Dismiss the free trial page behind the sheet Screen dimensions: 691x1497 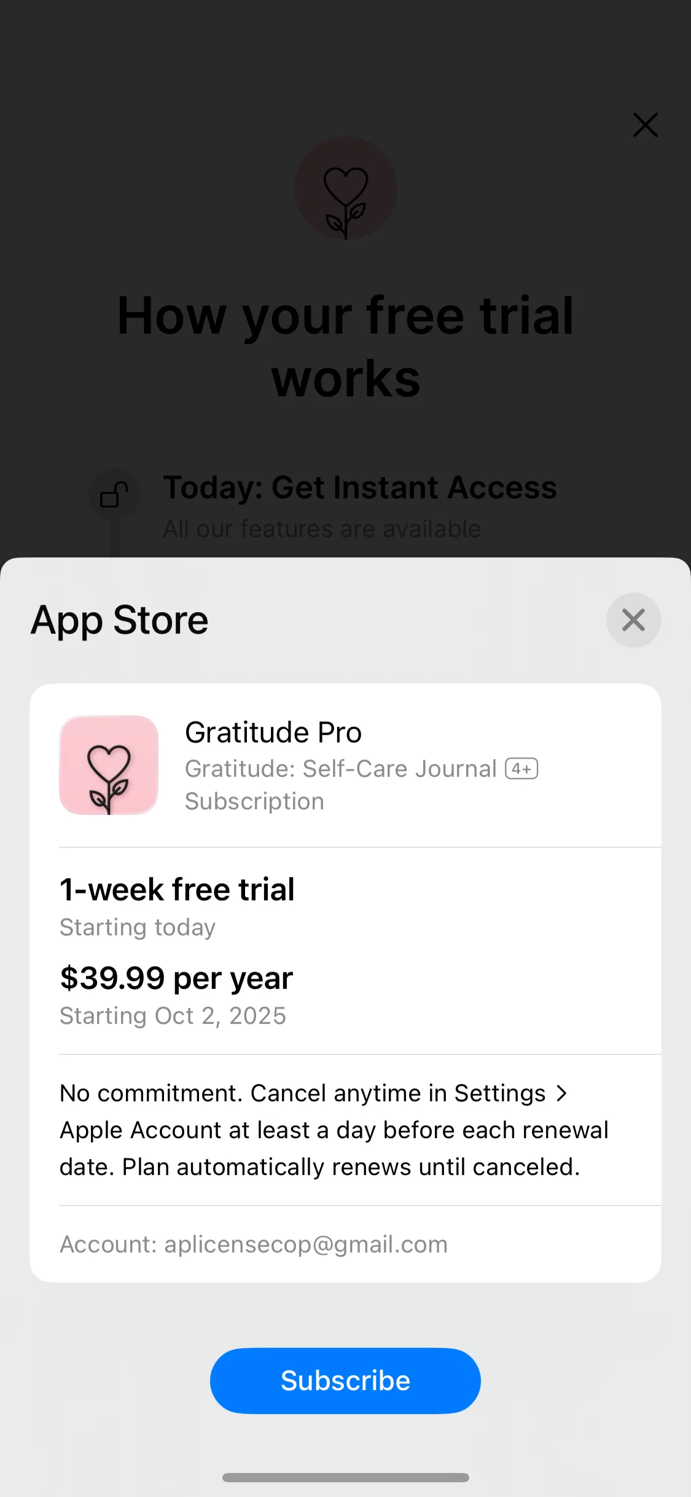click(645, 125)
